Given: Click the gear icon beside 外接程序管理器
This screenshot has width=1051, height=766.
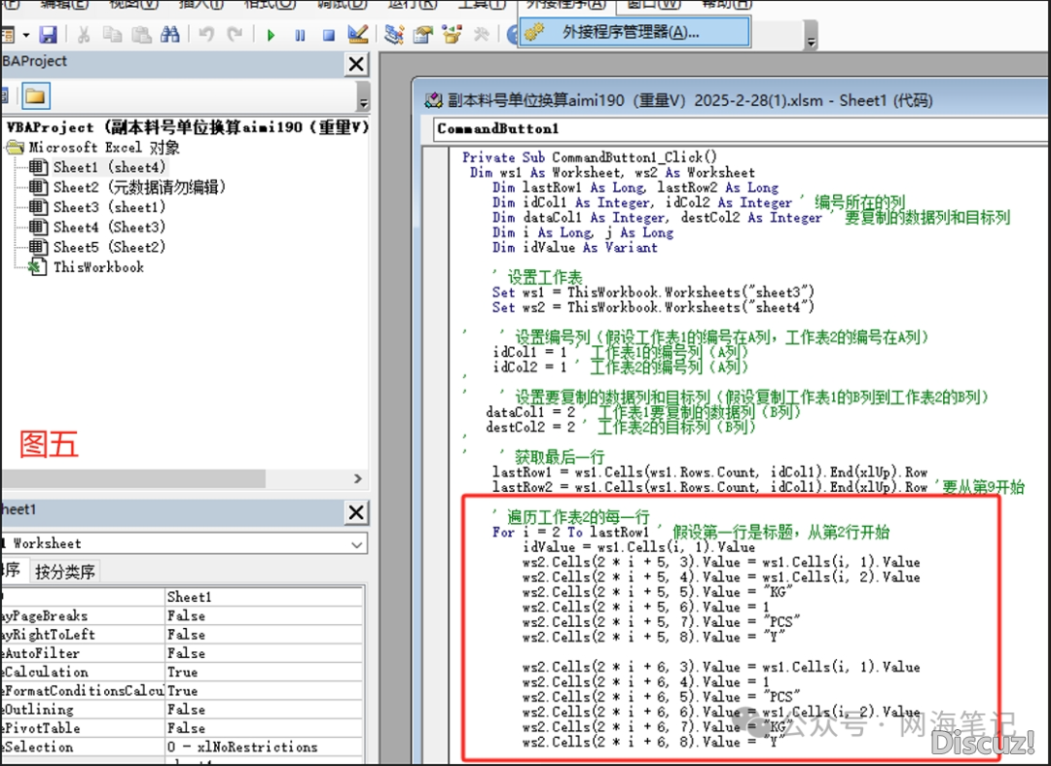Looking at the screenshot, I should pyautogui.click(x=534, y=32).
